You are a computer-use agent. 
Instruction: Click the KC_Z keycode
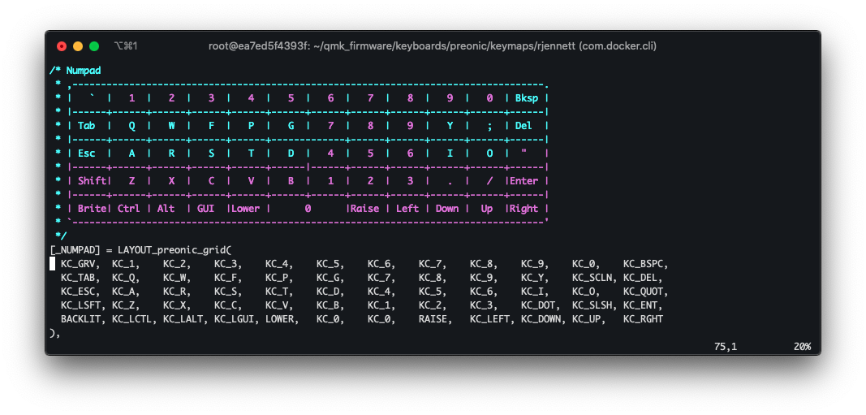click(125, 305)
